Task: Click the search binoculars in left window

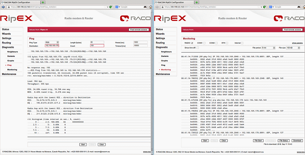Action: 145,7
